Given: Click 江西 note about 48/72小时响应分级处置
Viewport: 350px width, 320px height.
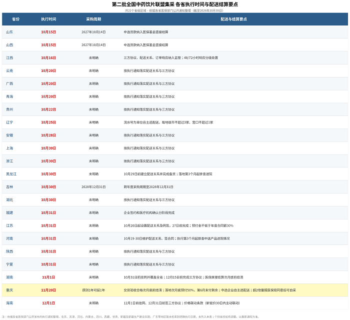Looking at the screenshot, I should point(171,58).
